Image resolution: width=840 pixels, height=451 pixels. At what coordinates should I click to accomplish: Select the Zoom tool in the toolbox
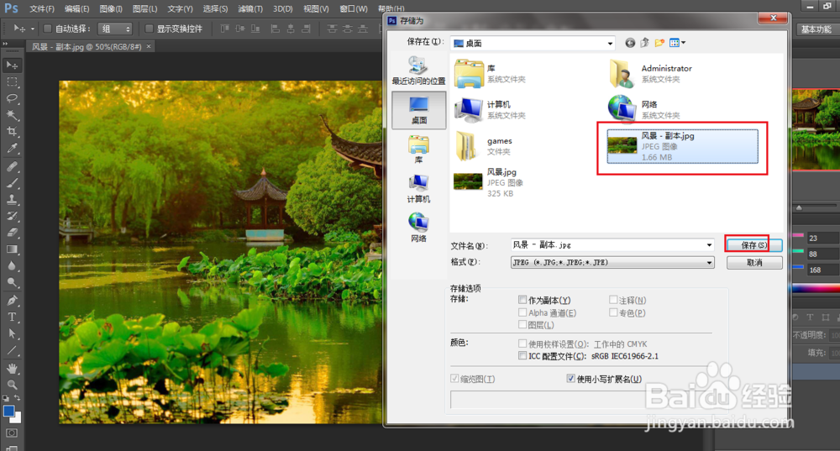click(x=11, y=385)
